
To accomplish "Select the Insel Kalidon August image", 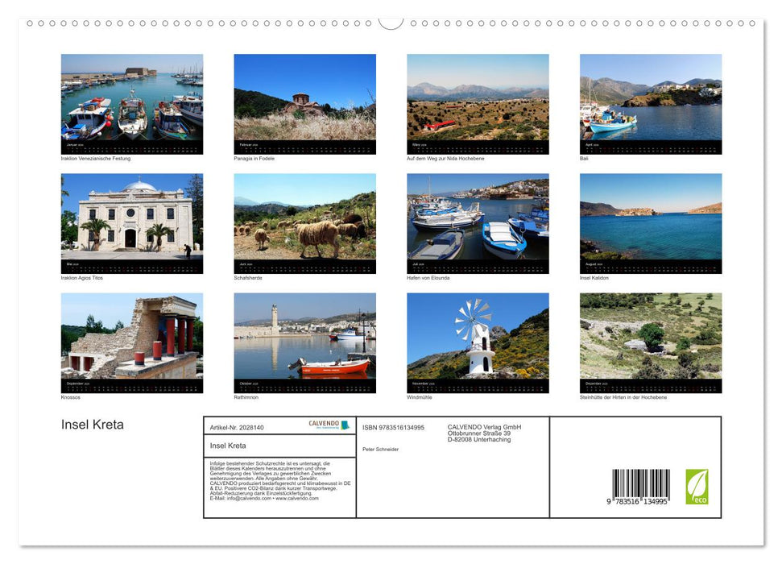I will point(651,222).
